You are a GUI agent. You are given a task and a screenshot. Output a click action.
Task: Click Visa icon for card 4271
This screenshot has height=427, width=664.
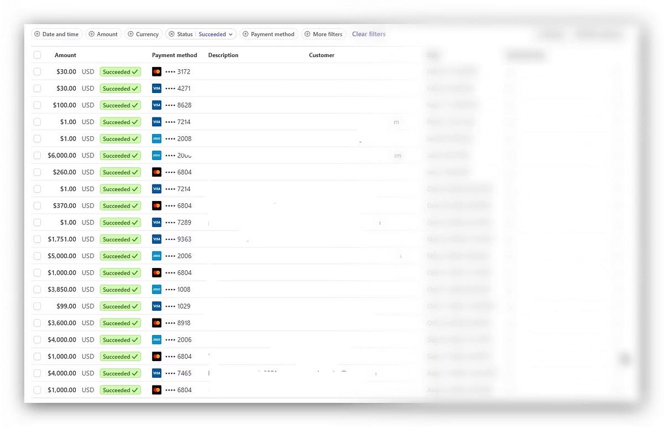[x=157, y=88]
